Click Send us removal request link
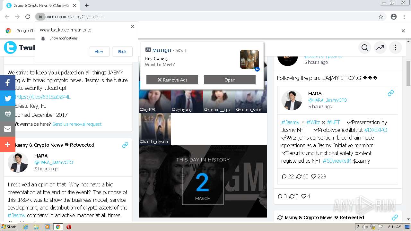This screenshot has height=231, width=411. (x=77, y=124)
